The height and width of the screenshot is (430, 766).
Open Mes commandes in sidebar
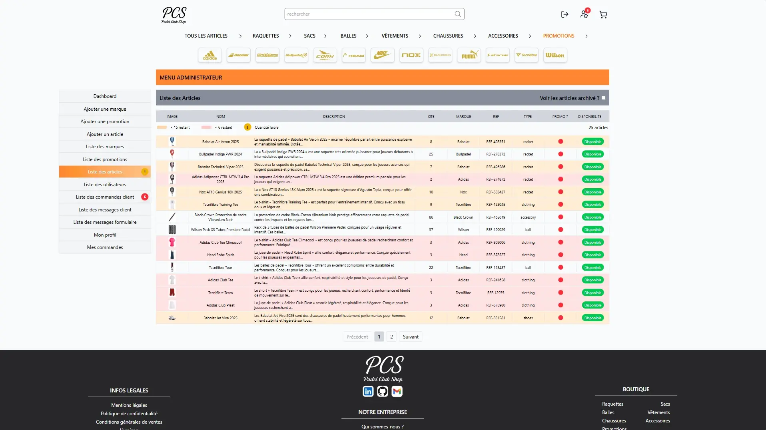(105, 247)
